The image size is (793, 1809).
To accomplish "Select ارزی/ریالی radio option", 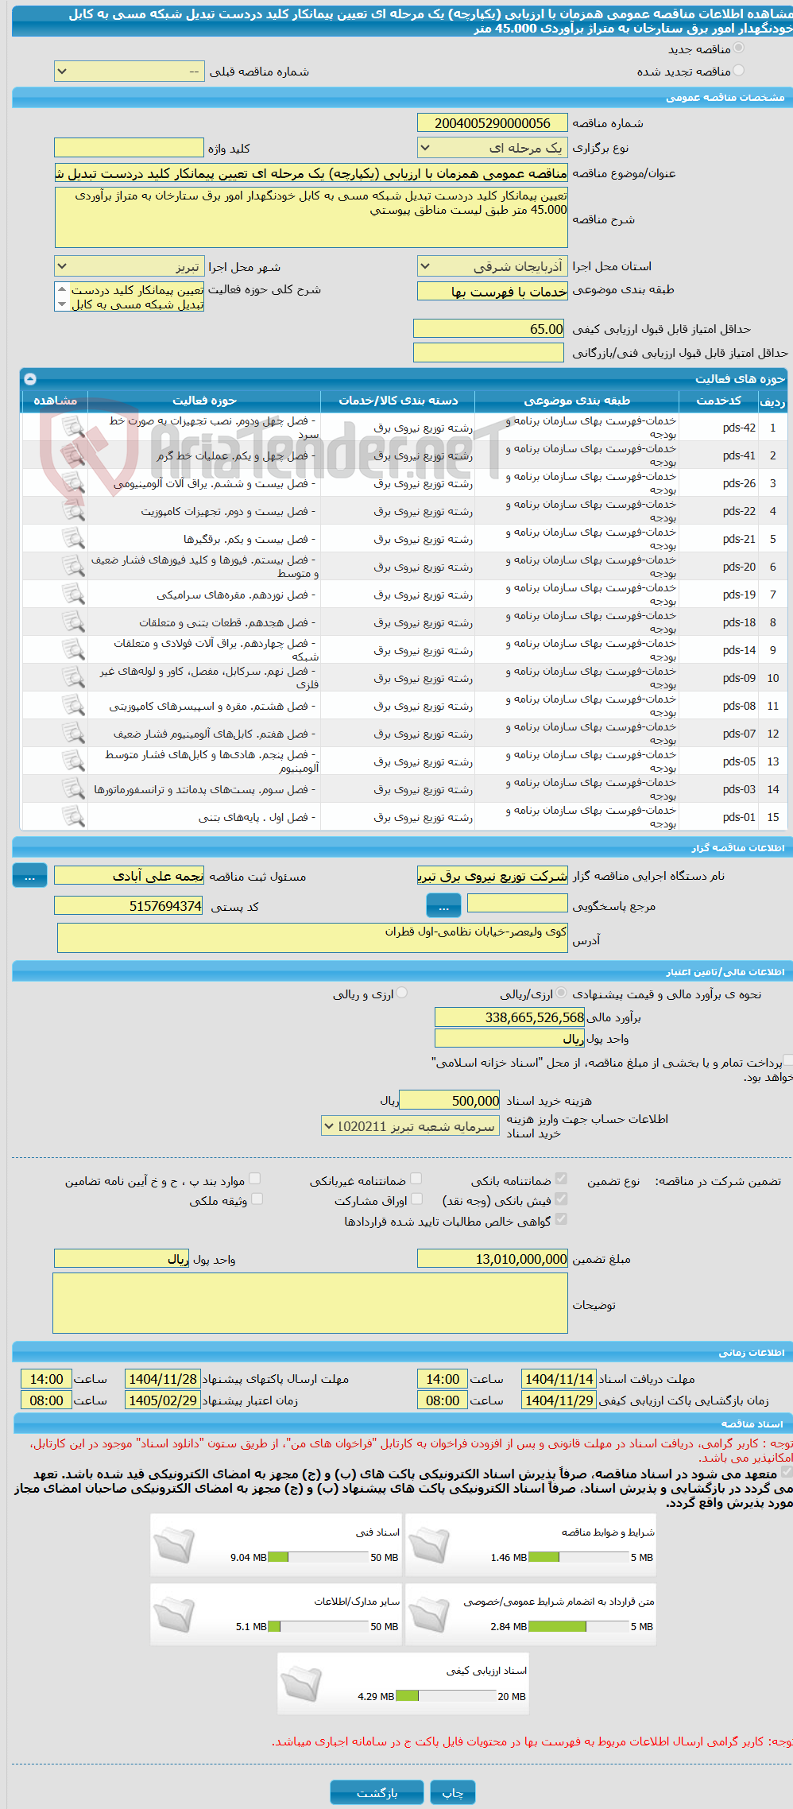I will coord(562,993).
